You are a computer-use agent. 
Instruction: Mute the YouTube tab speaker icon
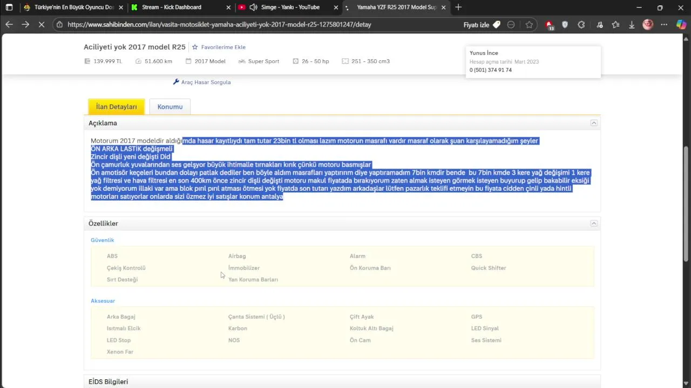(253, 7)
